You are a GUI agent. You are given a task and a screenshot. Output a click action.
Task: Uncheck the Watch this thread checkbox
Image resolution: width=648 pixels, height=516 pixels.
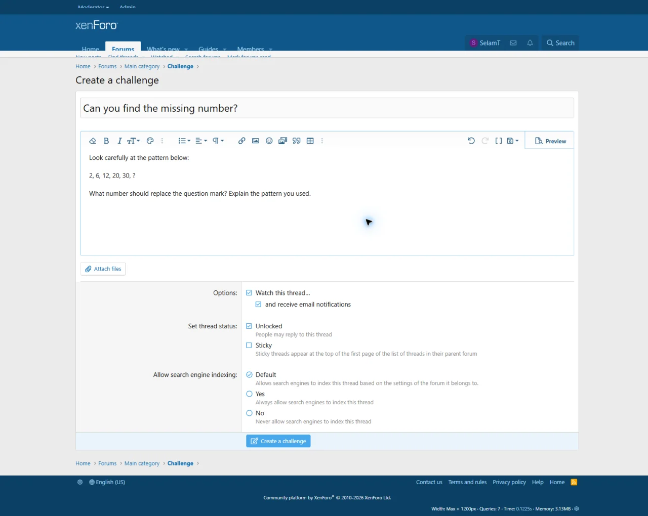249,293
